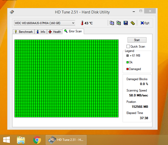Screen dimensions: 168x145
Task: Close the HD Tune window
Action: [150, 11]
